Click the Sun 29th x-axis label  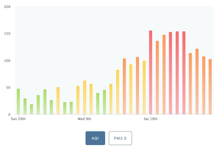pos(18,119)
